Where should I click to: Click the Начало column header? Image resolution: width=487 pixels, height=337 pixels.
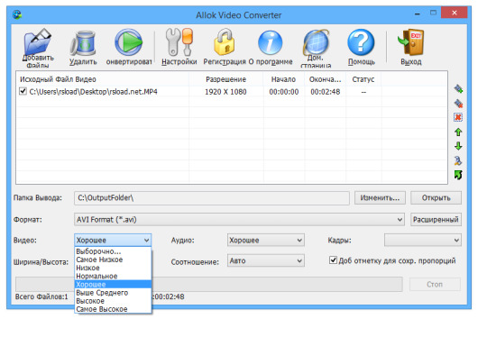tap(283, 79)
